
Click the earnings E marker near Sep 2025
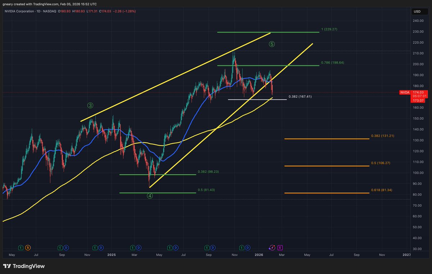point(207,247)
